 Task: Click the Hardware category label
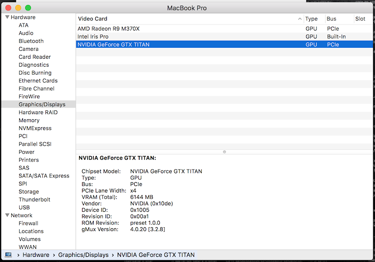[x=23, y=17]
